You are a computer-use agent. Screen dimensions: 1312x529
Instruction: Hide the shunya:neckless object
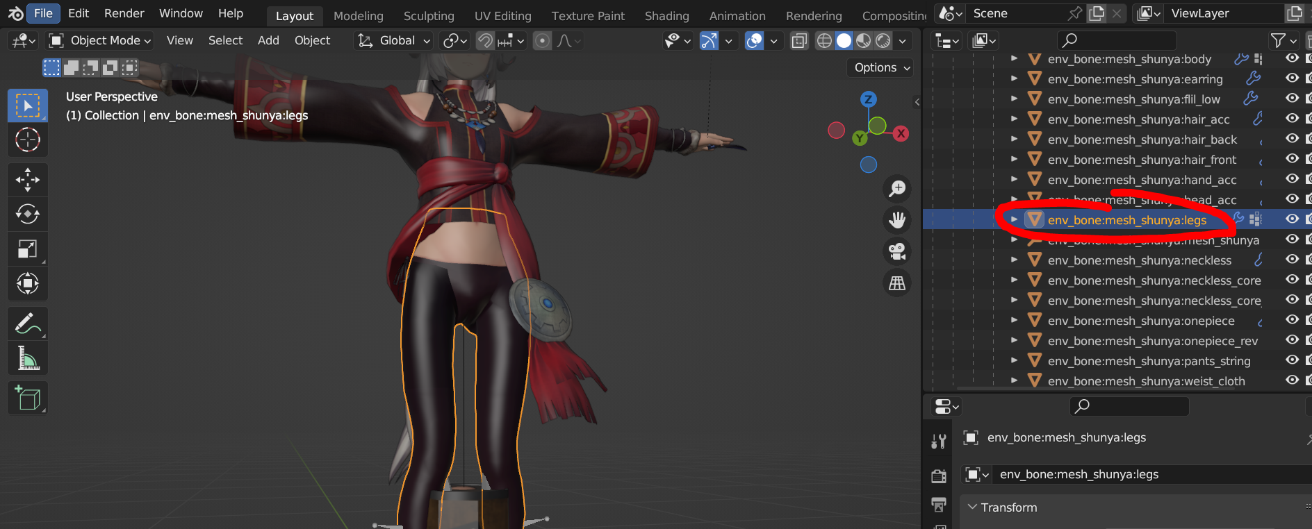(x=1292, y=260)
